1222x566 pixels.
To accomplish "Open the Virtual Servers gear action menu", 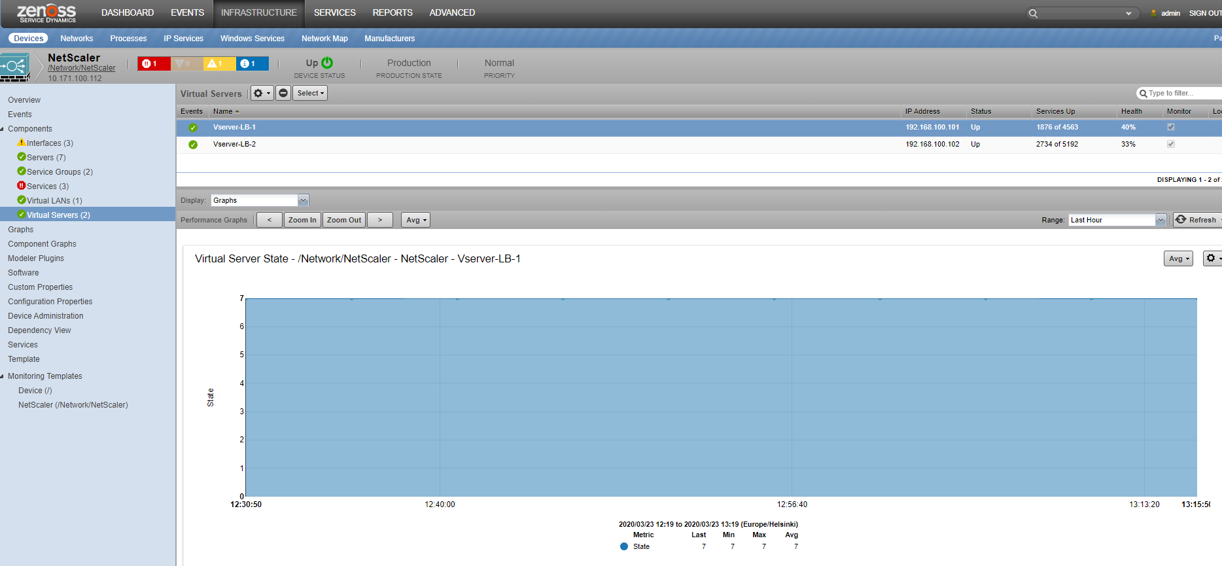I will coord(262,93).
